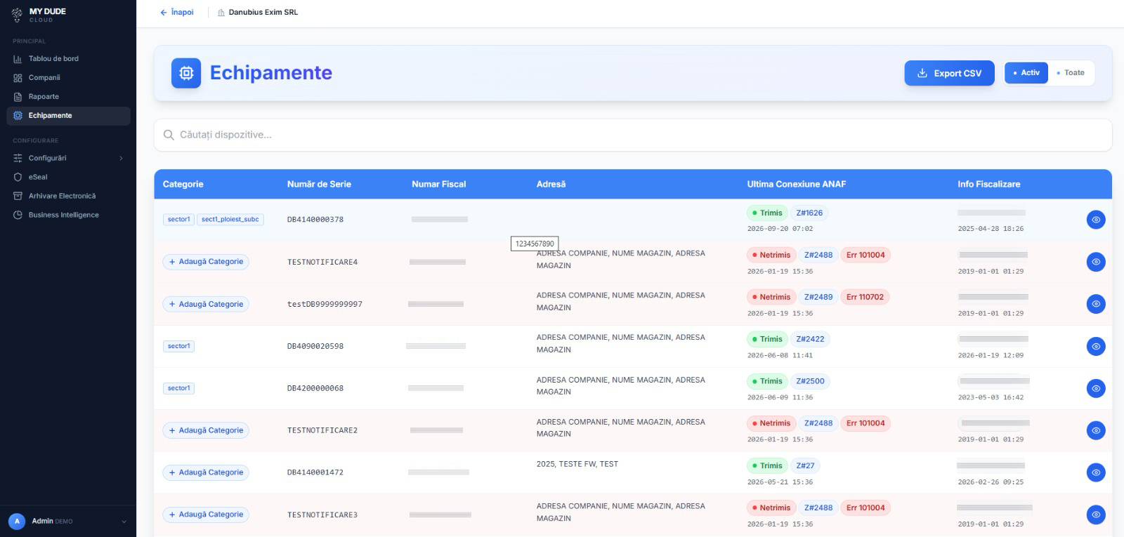Switch filter to Activ

(1026, 73)
